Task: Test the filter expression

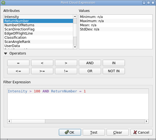Action: [x=94, y=132]
